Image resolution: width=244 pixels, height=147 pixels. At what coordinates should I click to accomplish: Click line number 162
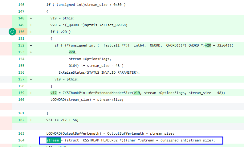click(x=21, y=120)
